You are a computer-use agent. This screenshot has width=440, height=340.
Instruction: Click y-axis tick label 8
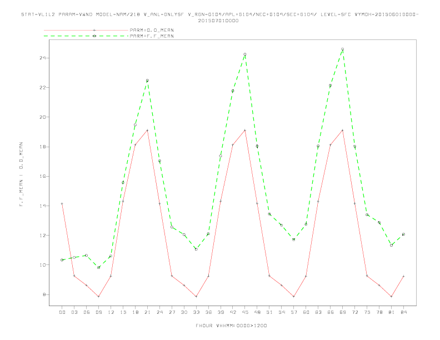coord(44,294)
